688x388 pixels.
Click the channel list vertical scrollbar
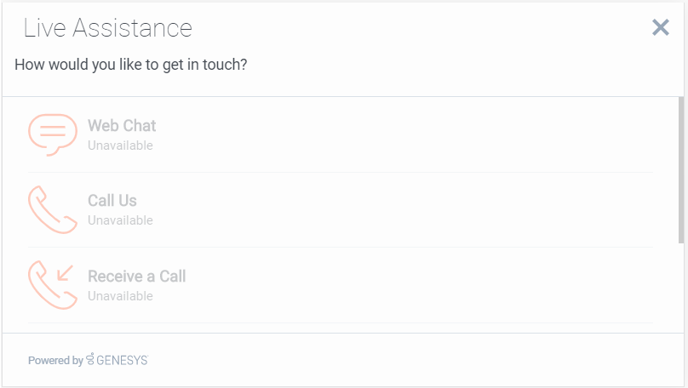[681, 170]
